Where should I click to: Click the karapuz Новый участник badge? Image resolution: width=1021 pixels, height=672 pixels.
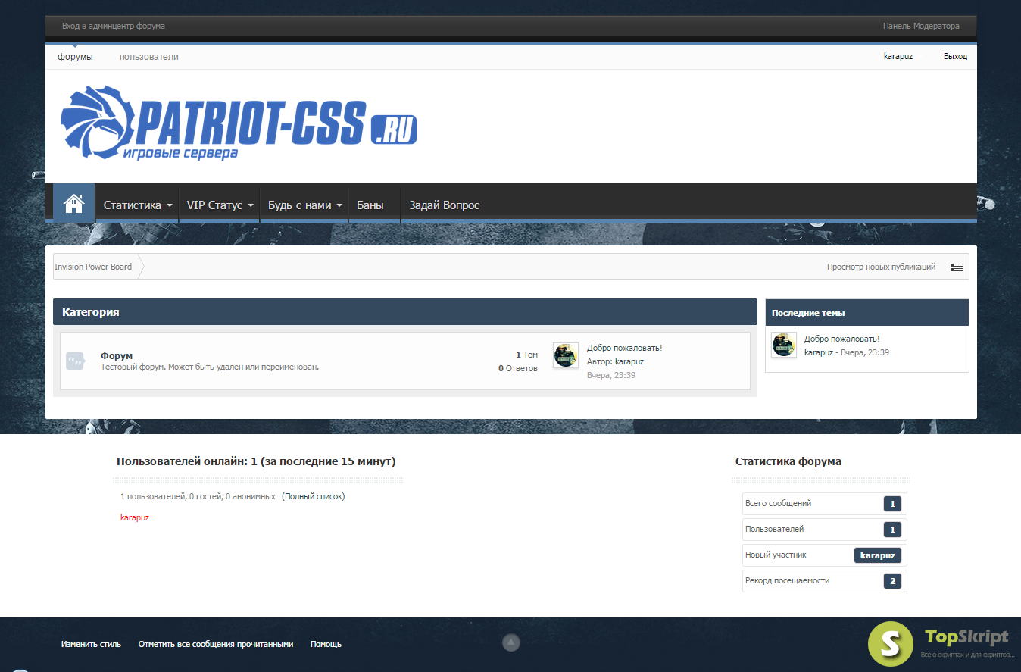[x=878, y=555]
